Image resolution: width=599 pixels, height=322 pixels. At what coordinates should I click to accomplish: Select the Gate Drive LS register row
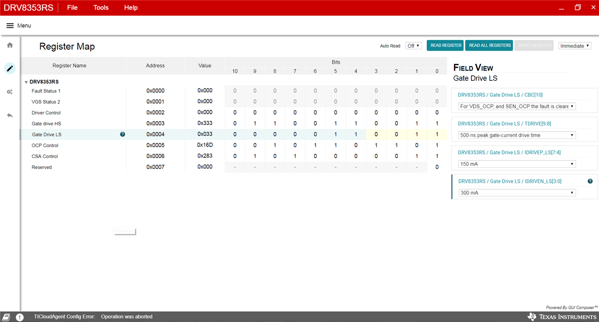pos(233,134)
